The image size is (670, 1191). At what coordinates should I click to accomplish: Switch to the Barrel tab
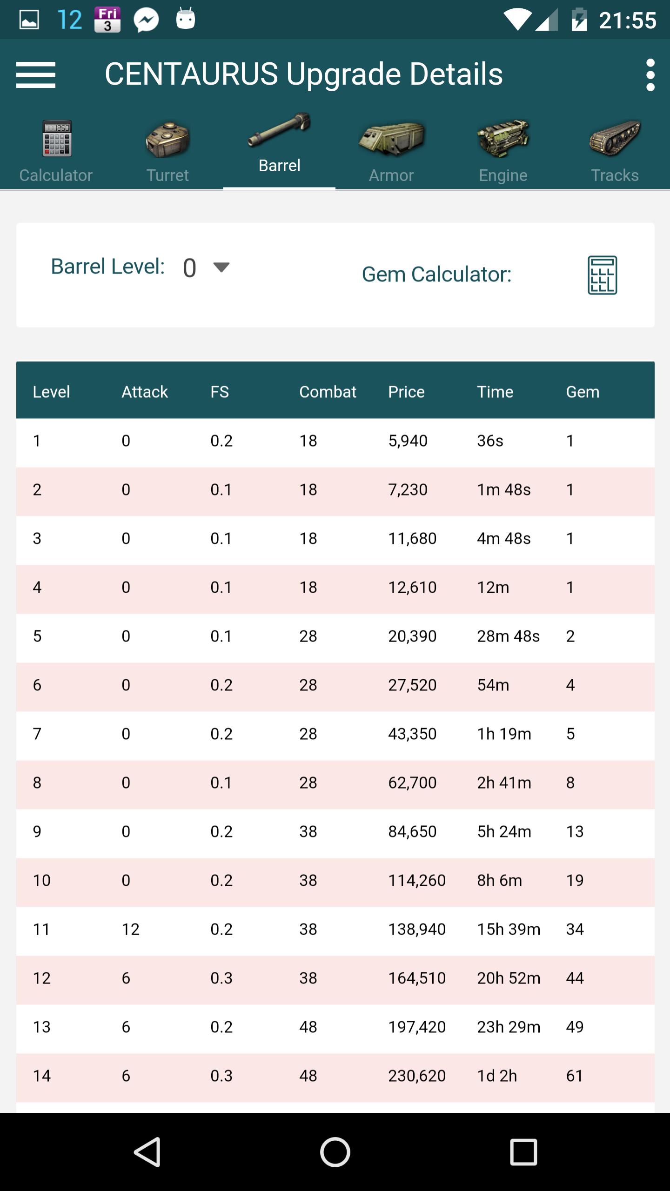click(x=279, y=149)
